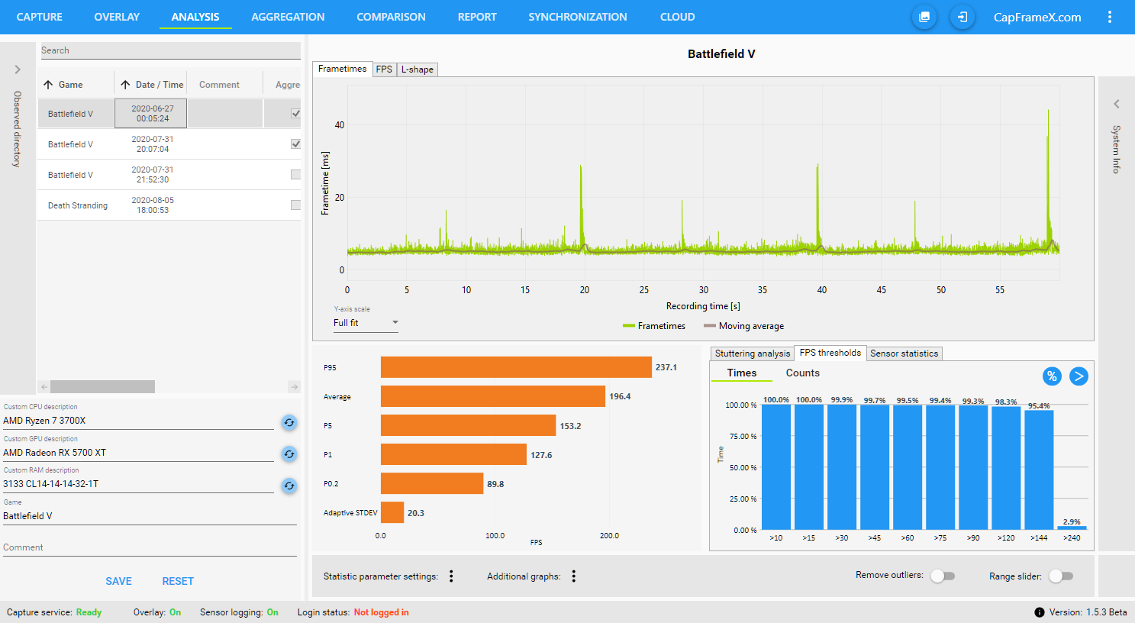Switch to the L-shape graph tab

[x=418, y=69]
